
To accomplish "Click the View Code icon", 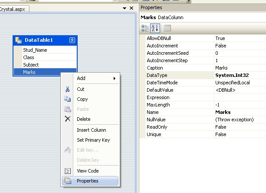I will (x=67, y=171).
